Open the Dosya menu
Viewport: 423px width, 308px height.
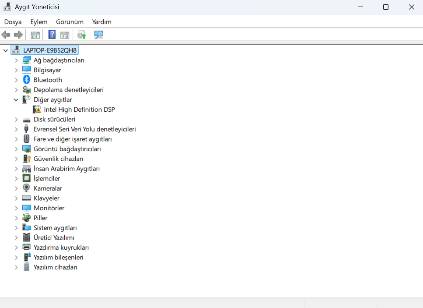click(13, 22)
